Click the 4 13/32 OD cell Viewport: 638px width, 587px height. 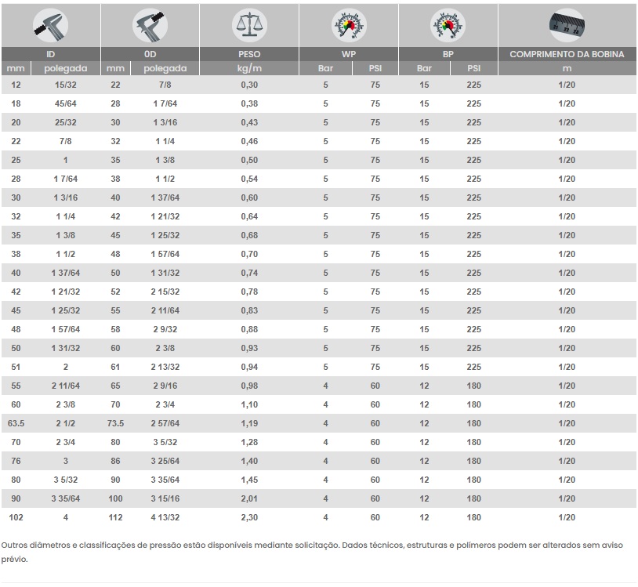click(x=165, y=517)
